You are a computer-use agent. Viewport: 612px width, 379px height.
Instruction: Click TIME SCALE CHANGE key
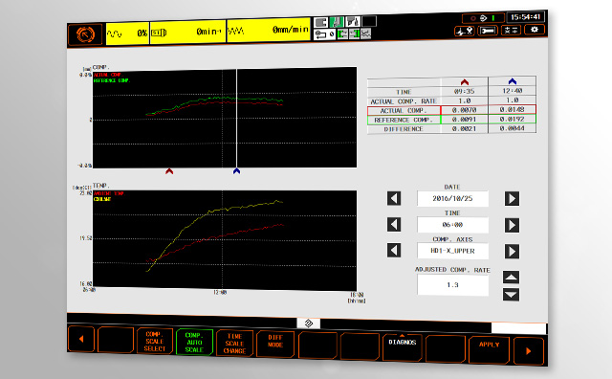pyautogui.click(x=234, y=343)
